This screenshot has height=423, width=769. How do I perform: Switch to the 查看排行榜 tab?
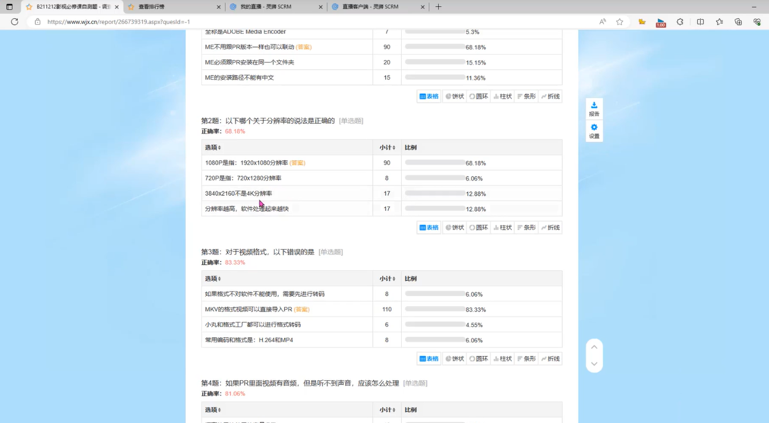[x=172, y=7]
